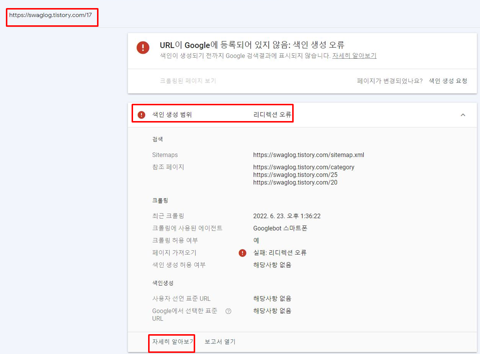Click 리디렉션 오류 in the section header
Viewport: 480px width, 354px height.
coord(272,115)
